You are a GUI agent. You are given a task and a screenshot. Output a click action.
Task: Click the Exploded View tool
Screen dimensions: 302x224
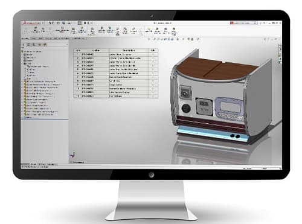click(x=133, y=30)
